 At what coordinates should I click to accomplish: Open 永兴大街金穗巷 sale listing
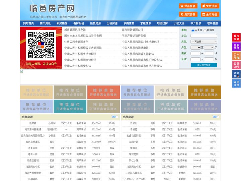33,173
